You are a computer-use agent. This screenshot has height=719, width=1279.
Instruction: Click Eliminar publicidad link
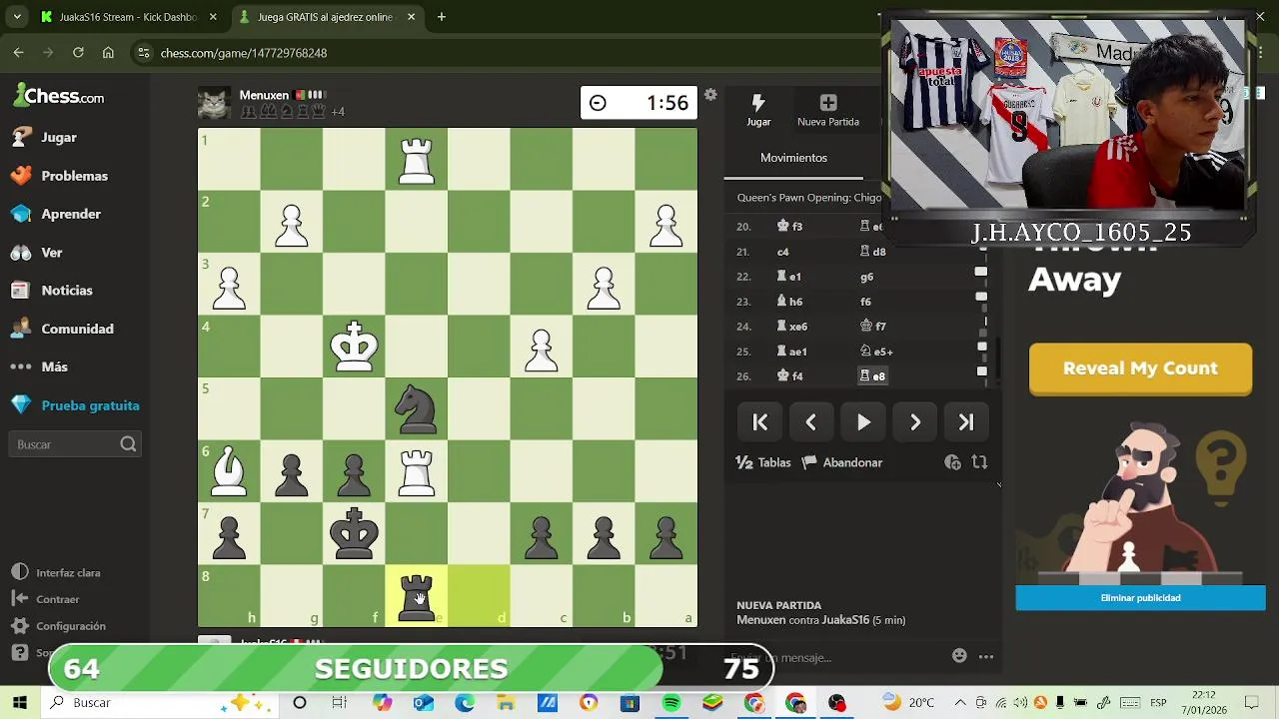point(1140,598)
